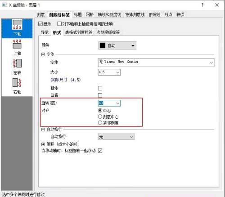The image size is (225, 197).
Task: Toggle the 白底 white background checkbox
Action: (x=100, y=95)
